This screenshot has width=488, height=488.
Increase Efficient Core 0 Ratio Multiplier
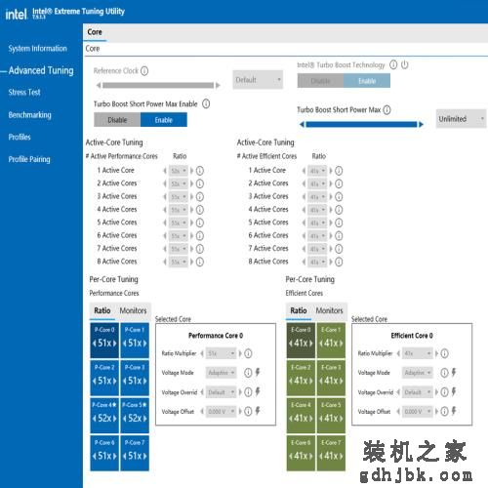(x=436, y=353)
